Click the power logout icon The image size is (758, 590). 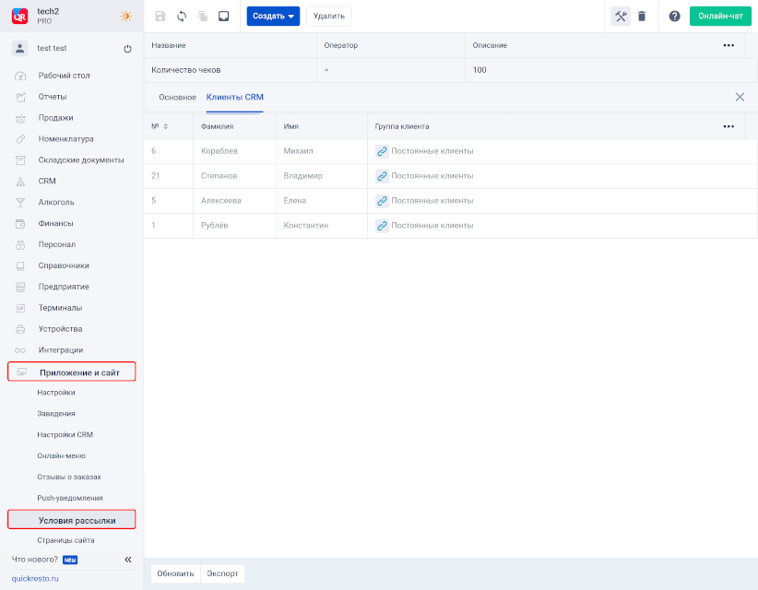(x=127, y=49)
